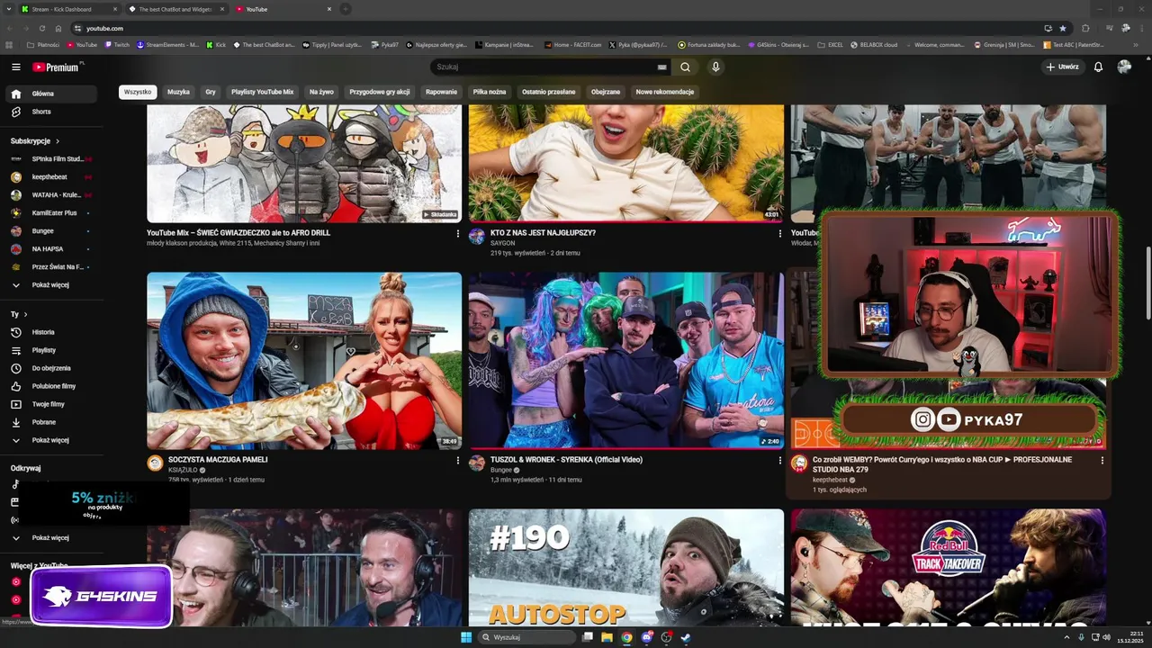1152x648 pixels.
Task: Open the YouTube hamburger guide menu
Action: pos(15,67)
